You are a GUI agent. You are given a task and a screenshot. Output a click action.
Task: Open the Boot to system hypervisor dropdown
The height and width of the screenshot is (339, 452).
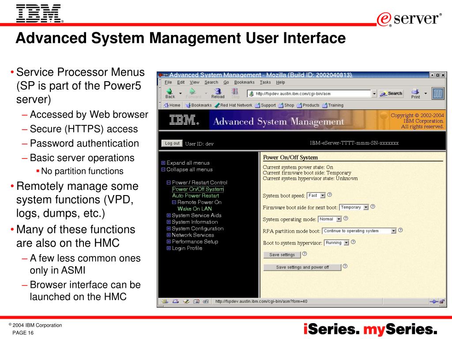pos(337,243)
